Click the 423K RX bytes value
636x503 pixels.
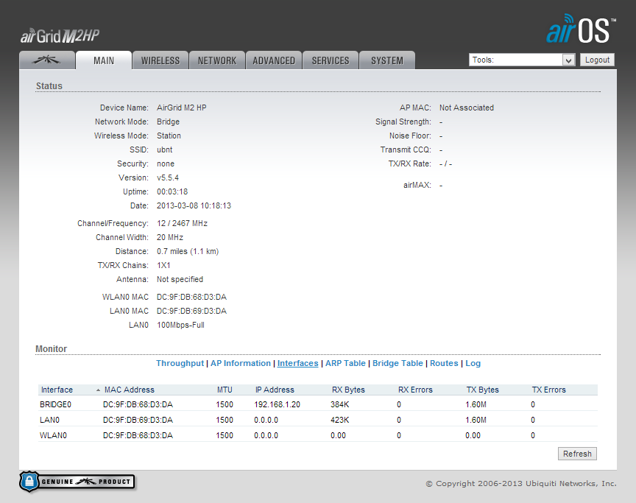(x=340, y=420)
